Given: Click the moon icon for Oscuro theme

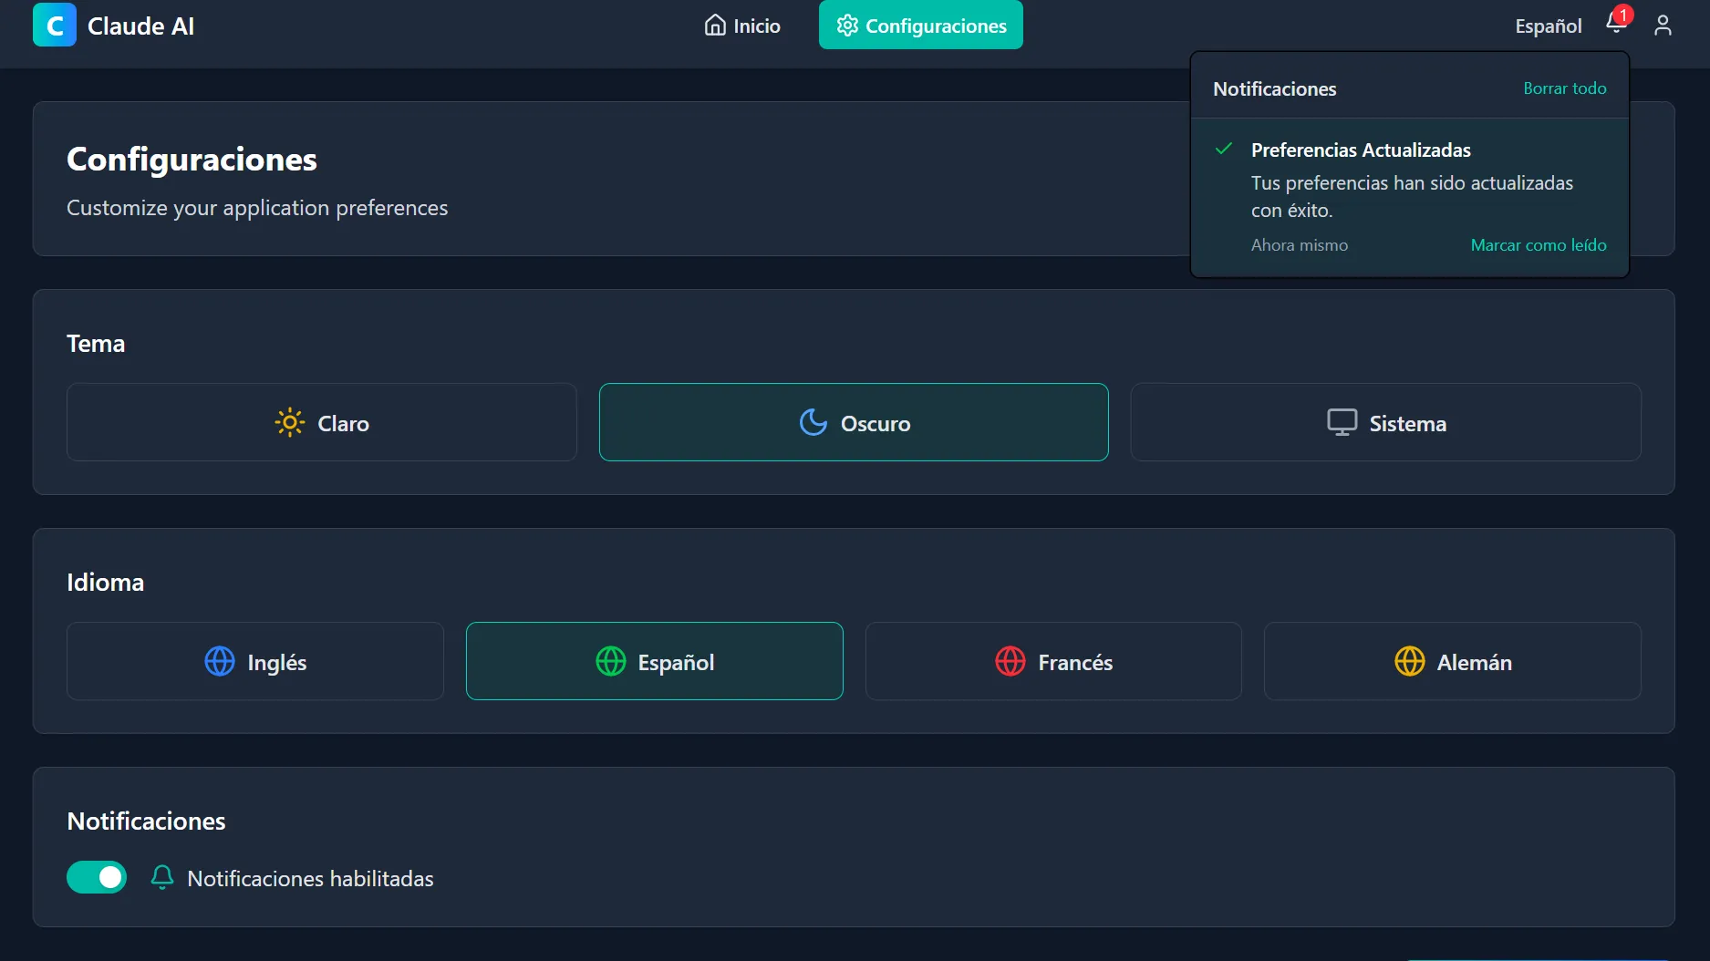Looking at the screenshot, I should coord(813,423).
